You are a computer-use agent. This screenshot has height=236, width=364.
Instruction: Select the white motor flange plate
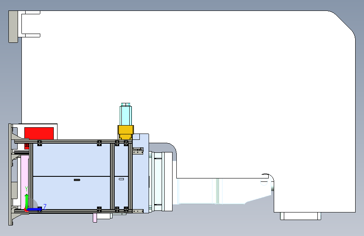click(167, 181)
